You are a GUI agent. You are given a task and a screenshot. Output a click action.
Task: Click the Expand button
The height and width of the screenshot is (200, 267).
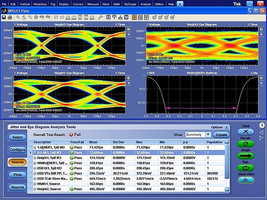(x=221, y=135)
